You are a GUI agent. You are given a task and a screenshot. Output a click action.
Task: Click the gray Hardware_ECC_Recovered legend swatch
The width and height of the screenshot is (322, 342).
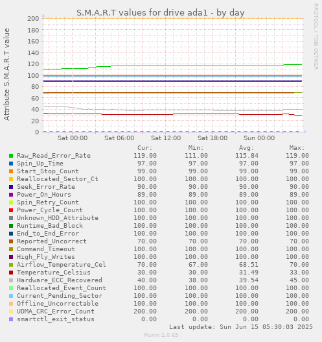tap(11, 280)
